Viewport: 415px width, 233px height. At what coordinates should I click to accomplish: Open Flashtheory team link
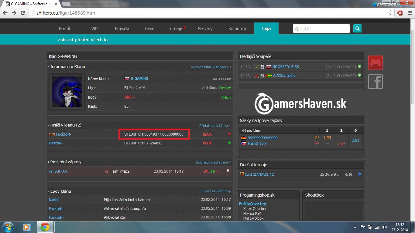point(257,144)
